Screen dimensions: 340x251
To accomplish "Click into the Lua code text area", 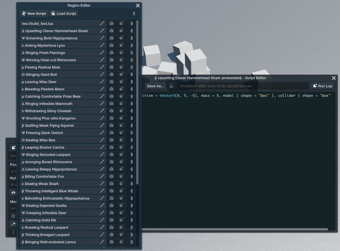I will coord(239,160).
